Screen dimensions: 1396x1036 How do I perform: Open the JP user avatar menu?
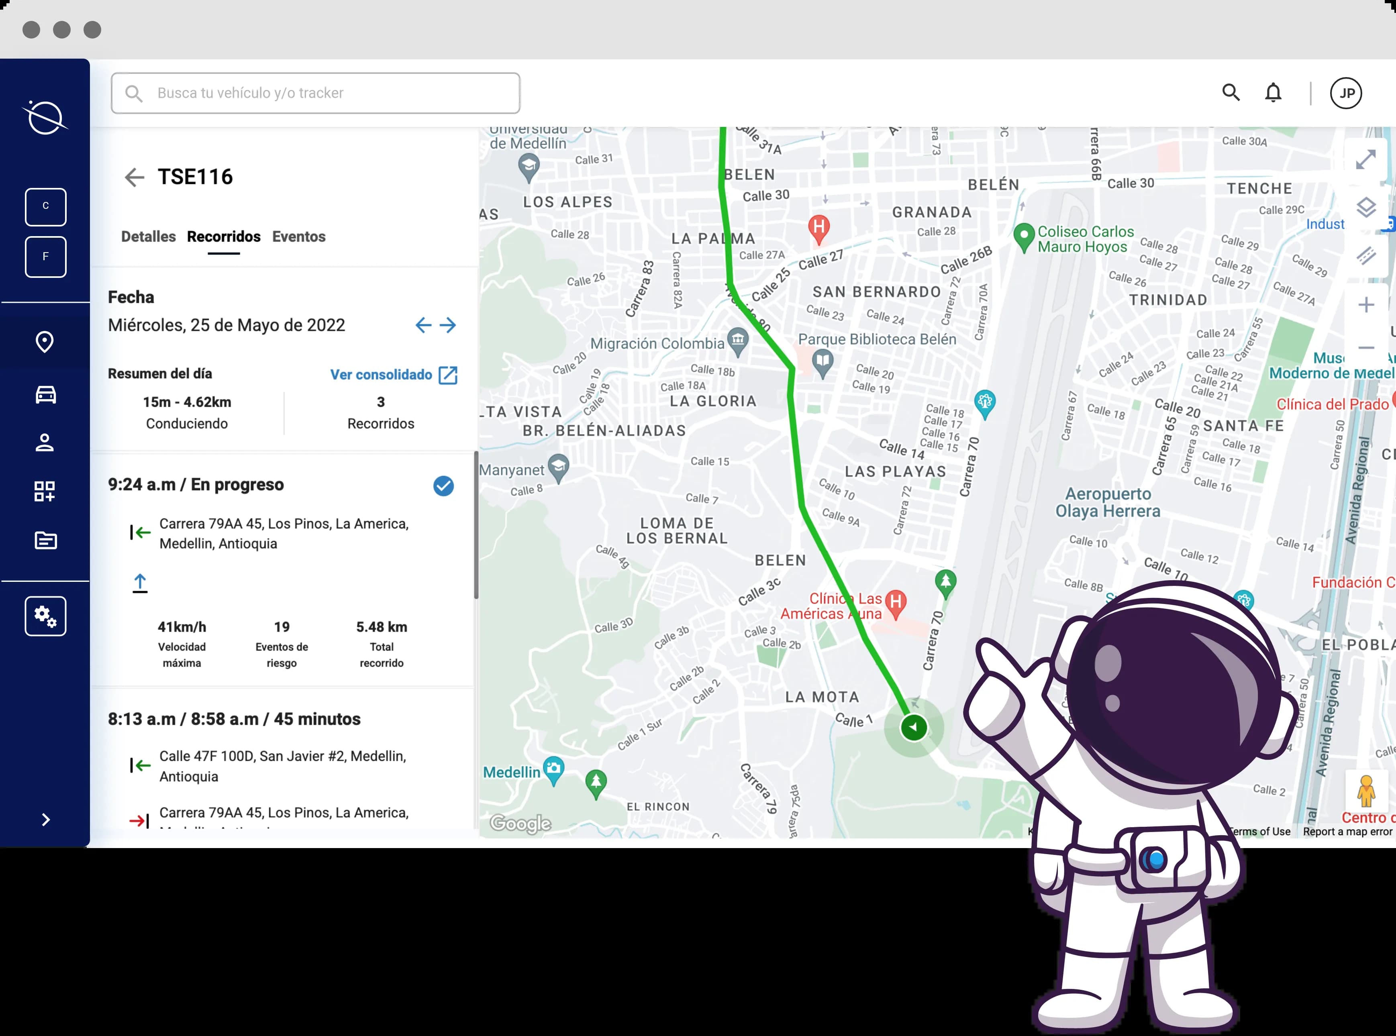tap(1346, 93)
